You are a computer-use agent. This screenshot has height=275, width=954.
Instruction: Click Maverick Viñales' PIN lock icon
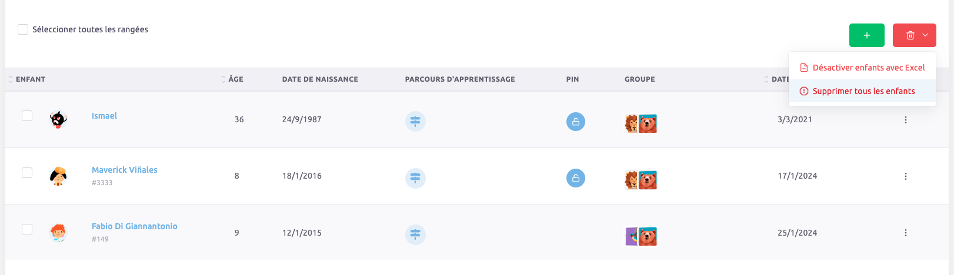pos(575,178)
